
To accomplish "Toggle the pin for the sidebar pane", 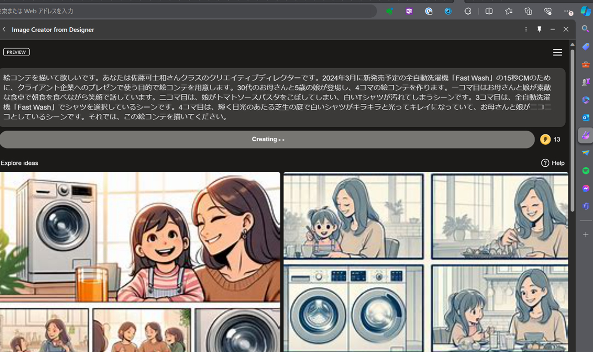I will coord(539,29).
